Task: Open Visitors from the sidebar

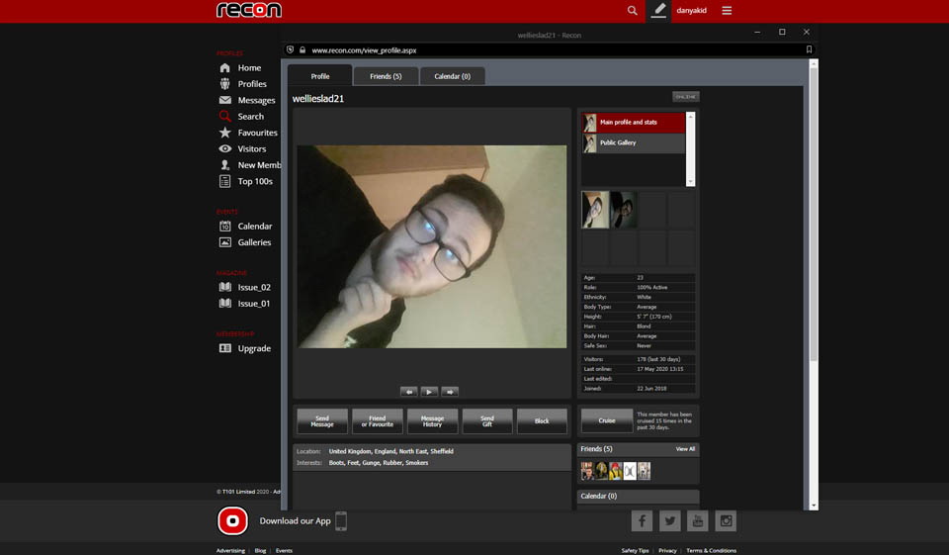Action: [251, 148]
